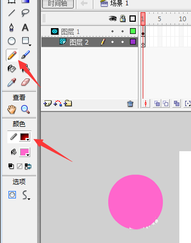Open modify onion markers menu

(x=188, y=103)
